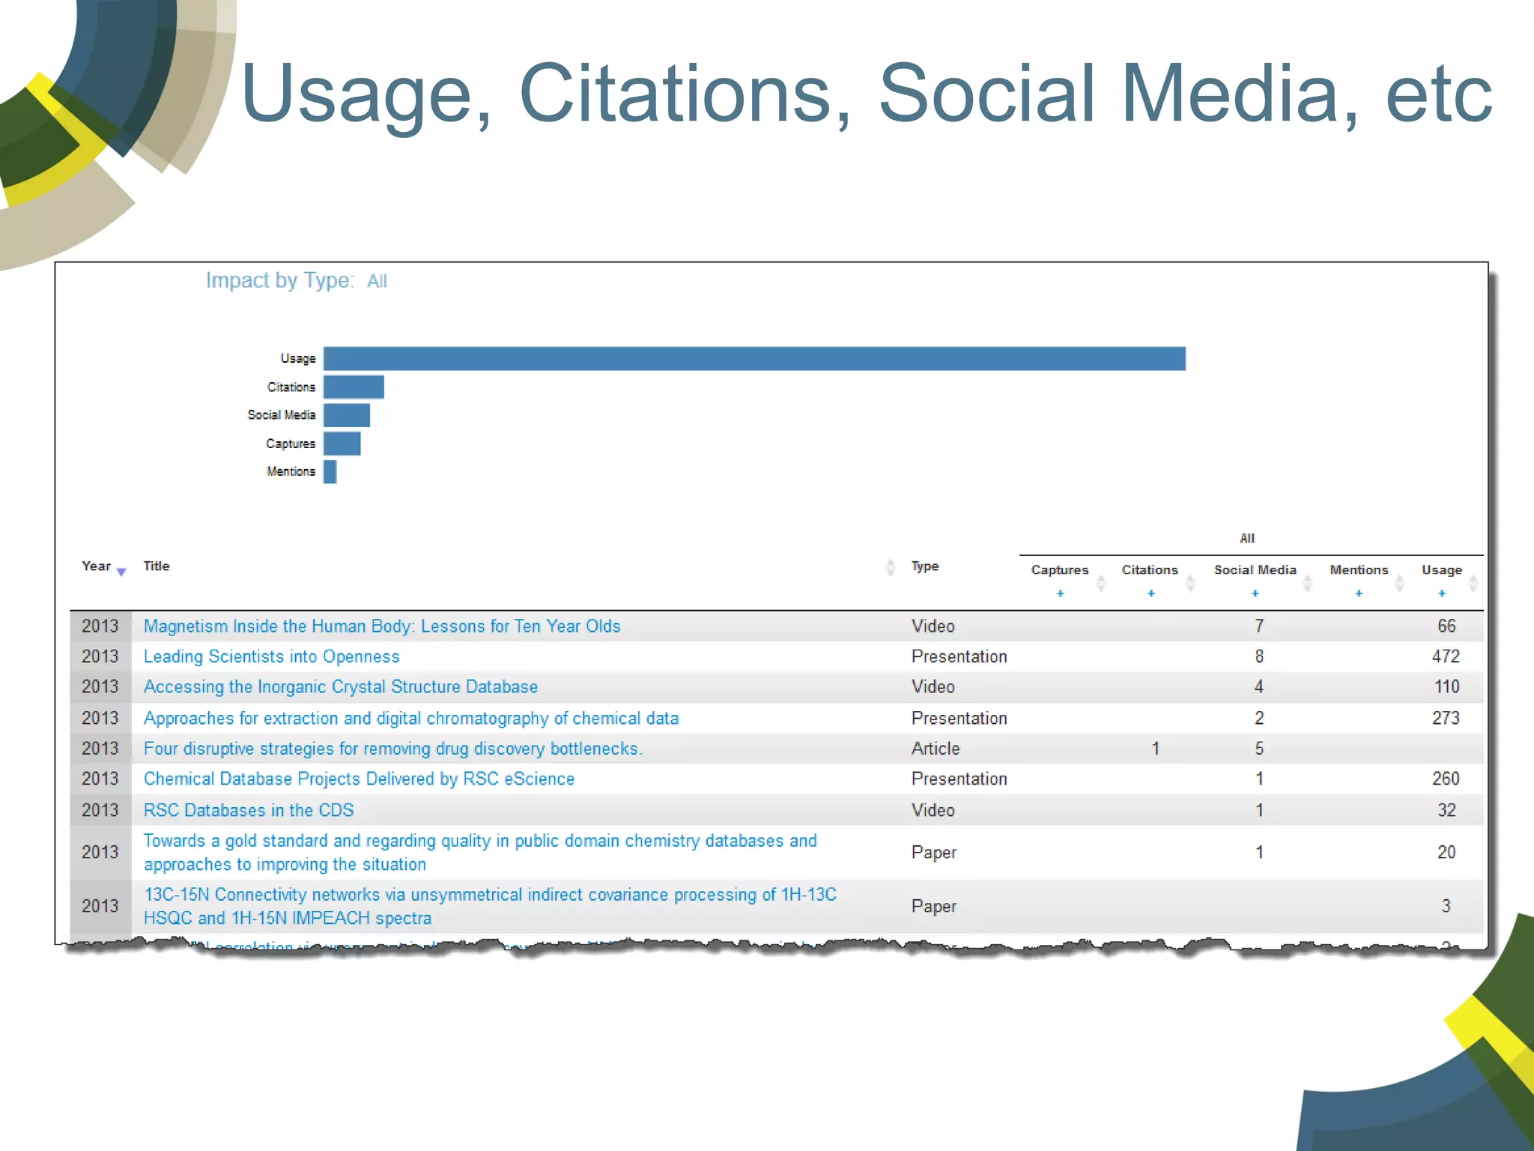Open RSC Databases in the CDS link
The image size is (1534, 1151).
249,811
